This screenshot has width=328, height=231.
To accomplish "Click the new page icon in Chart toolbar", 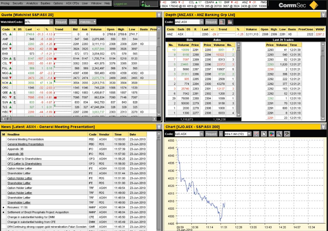I will pos(264,134).
